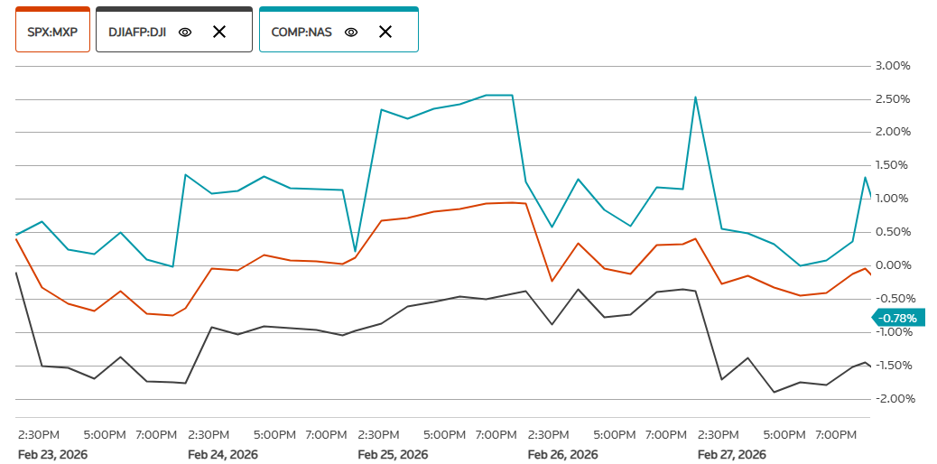Remove the DJIAFP:DJI comparison with its X
Screen dimensions: 937x464
tap(218, 32)
